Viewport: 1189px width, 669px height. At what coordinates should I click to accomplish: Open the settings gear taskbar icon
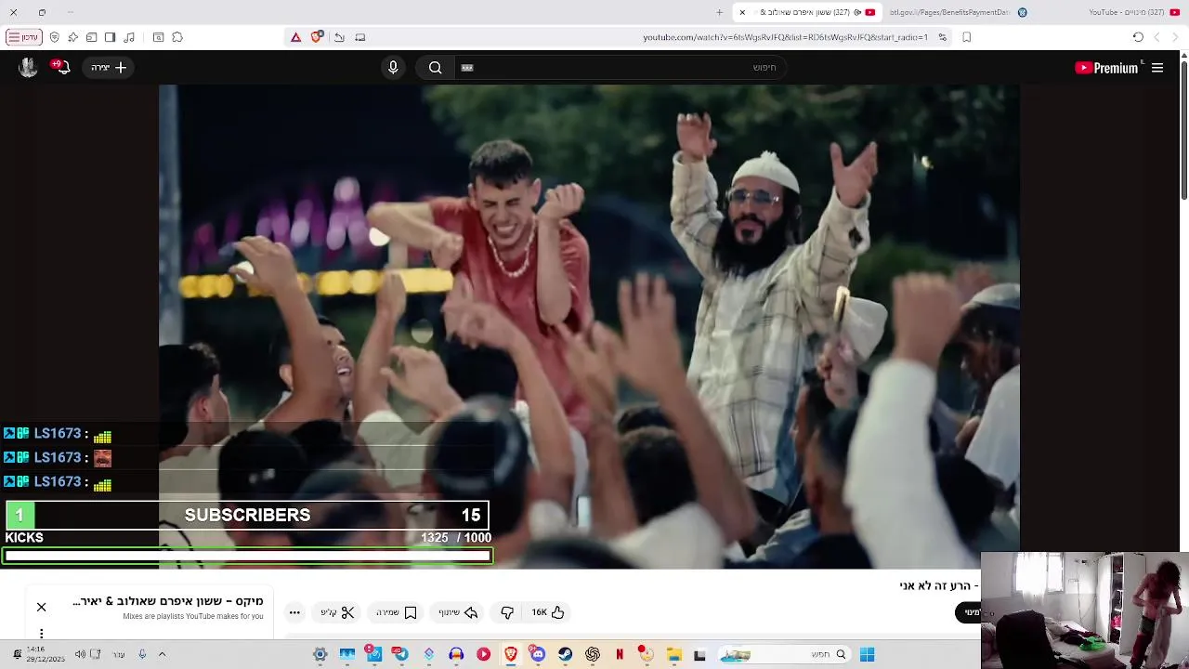320,654
